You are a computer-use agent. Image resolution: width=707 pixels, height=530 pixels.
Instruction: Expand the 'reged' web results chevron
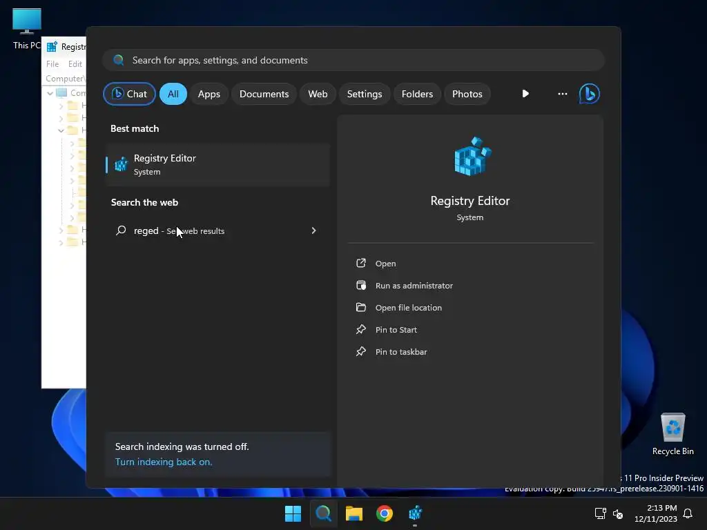point(314,230)
